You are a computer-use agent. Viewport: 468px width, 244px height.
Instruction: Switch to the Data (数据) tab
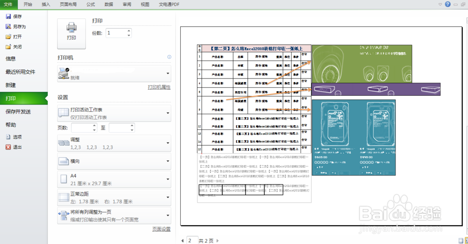click(109, 5)
